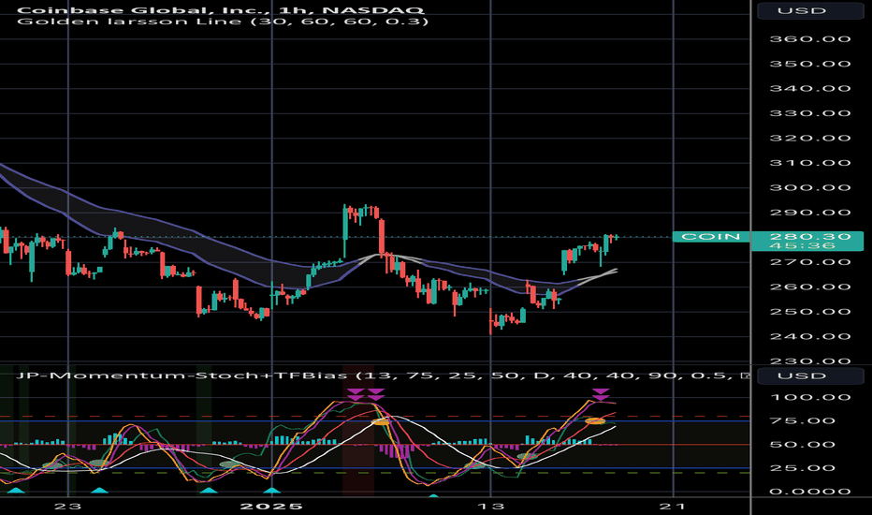
Task: Select the Golden larsson Line indicator legend
Action: 223,22
